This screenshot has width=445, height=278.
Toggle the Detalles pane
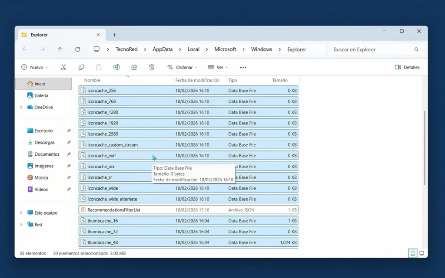coord(407,67)
